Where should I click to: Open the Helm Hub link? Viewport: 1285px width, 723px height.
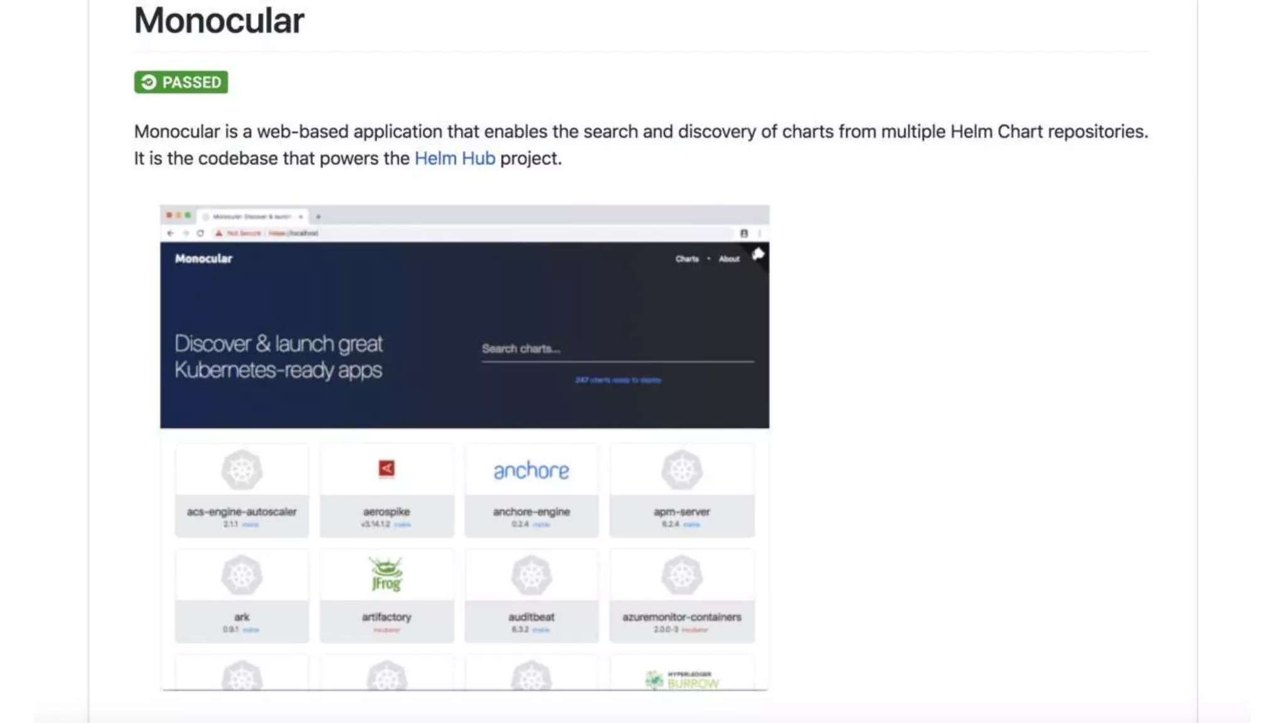pyautogui.click(x=454, y=158)
